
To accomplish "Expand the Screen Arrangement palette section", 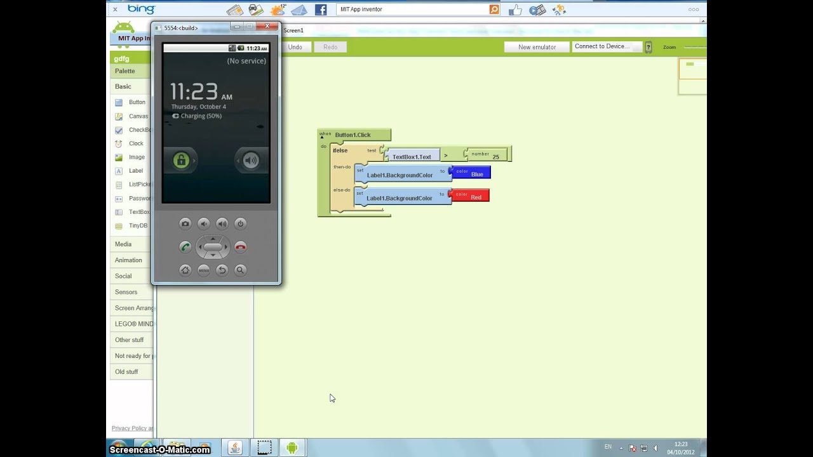I will (131, 308).
